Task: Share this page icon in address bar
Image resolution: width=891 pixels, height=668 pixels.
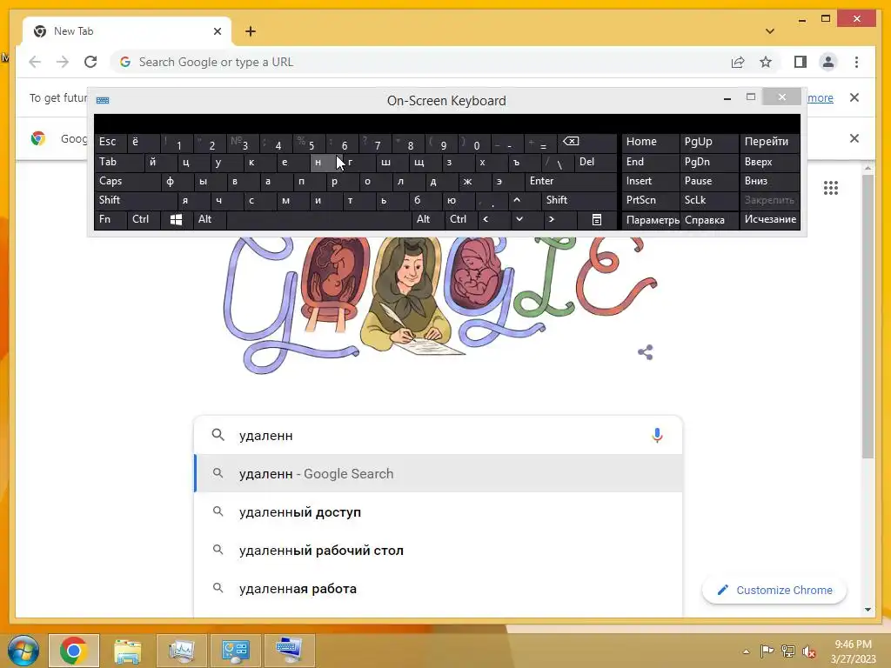Action: pos(738,62)
